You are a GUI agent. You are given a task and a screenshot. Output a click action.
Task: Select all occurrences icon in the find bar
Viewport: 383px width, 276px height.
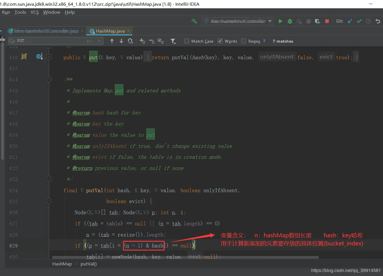pos(161,41)
